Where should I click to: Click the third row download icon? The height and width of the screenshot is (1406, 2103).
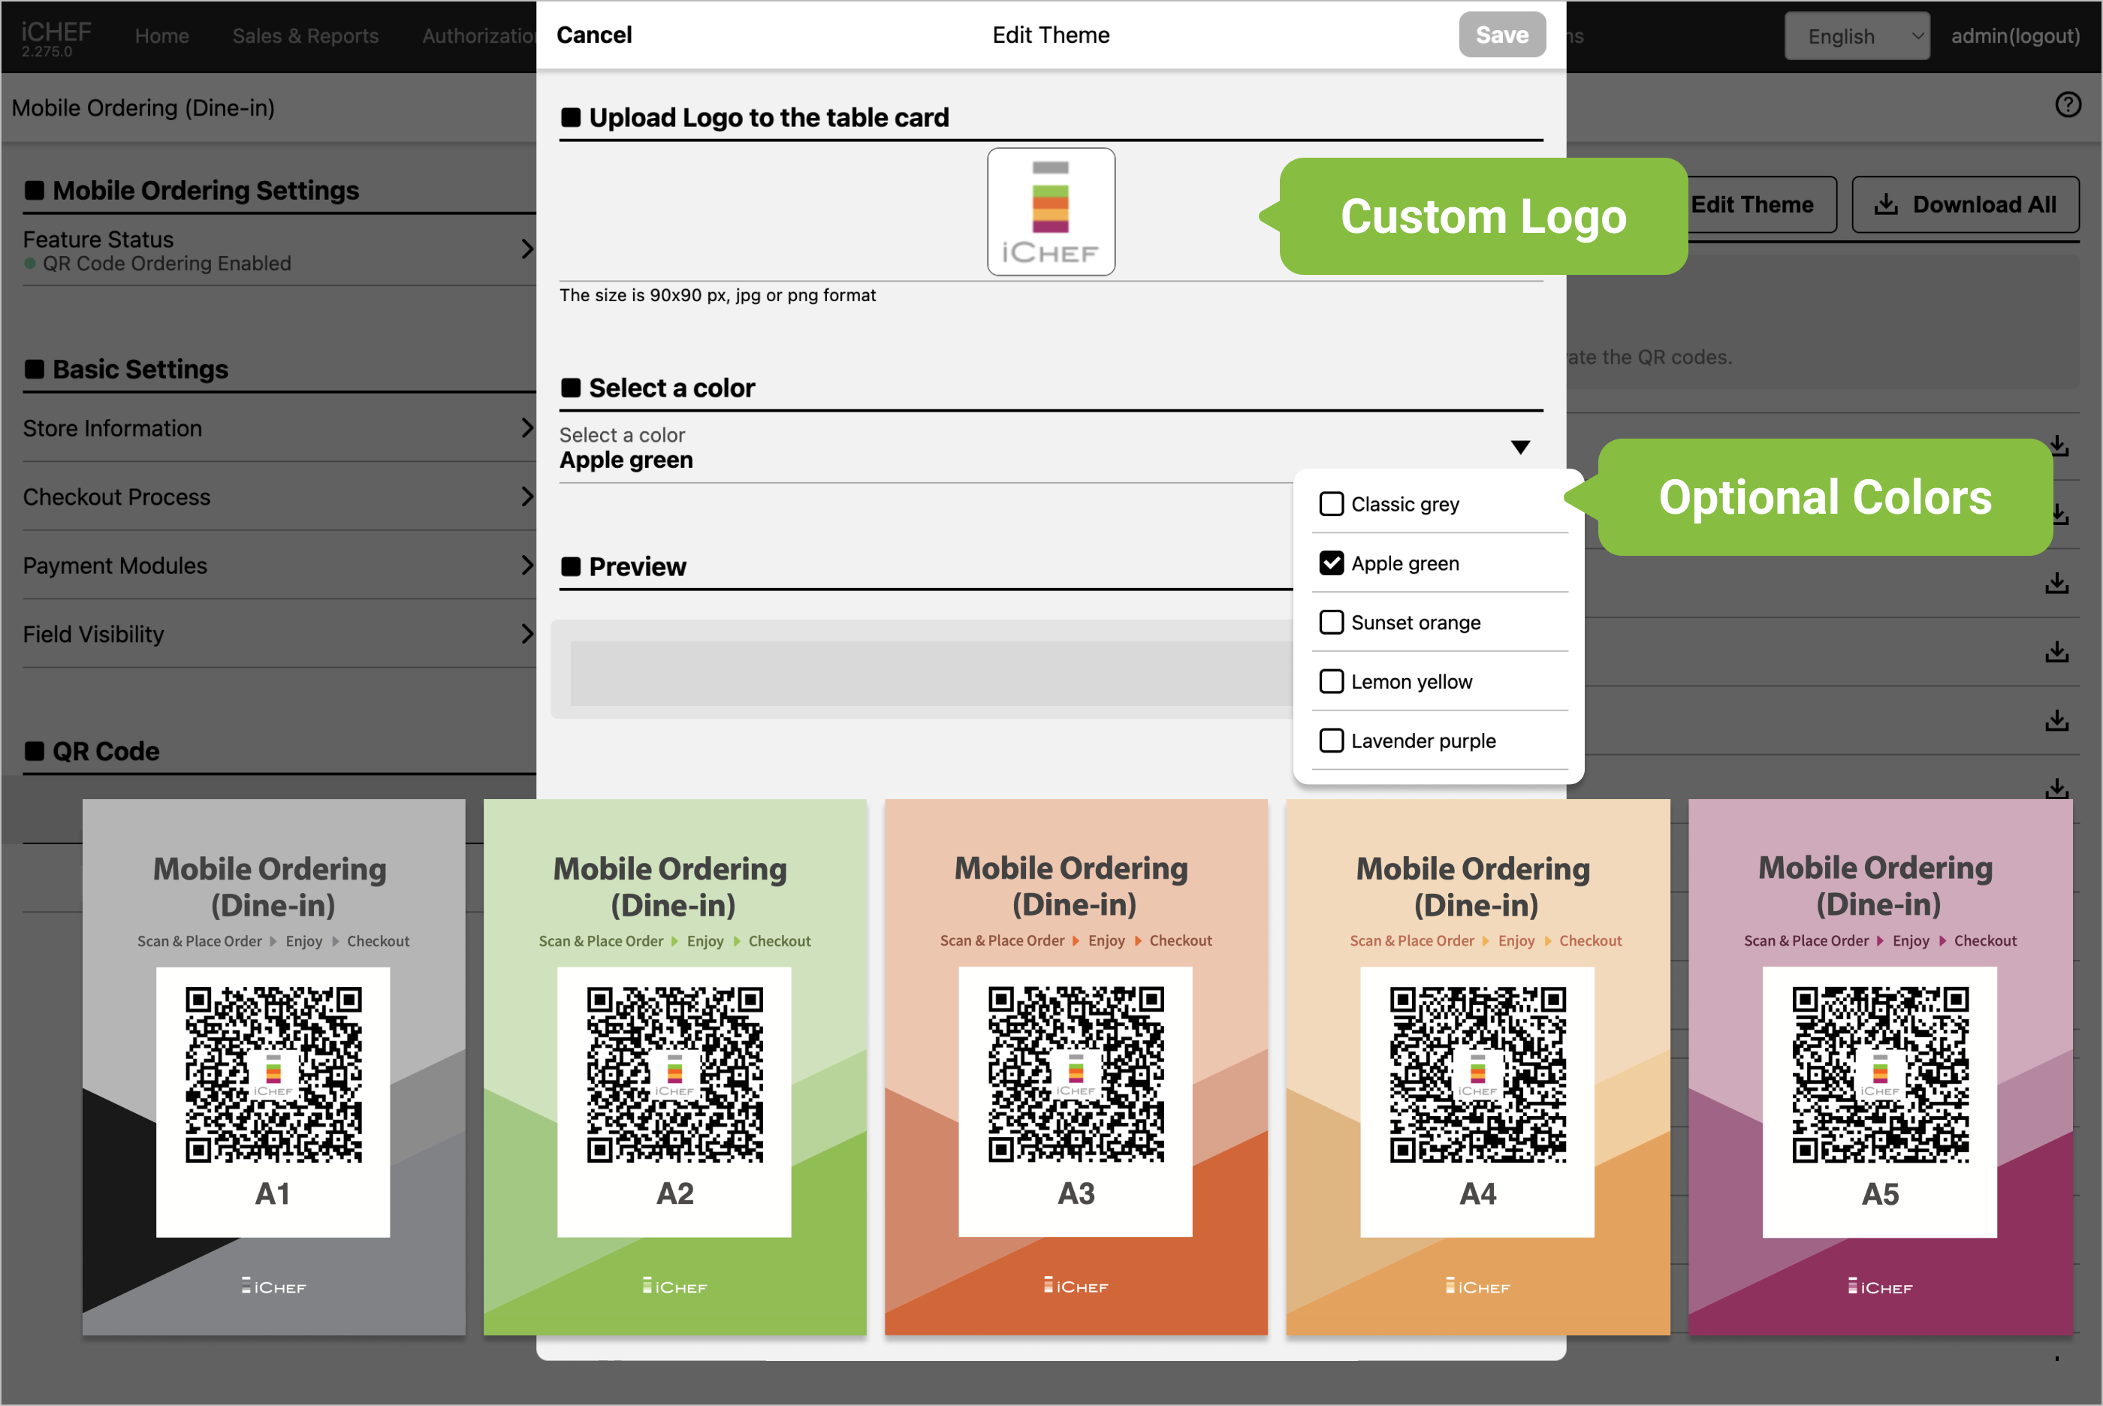pos(2056,583)
